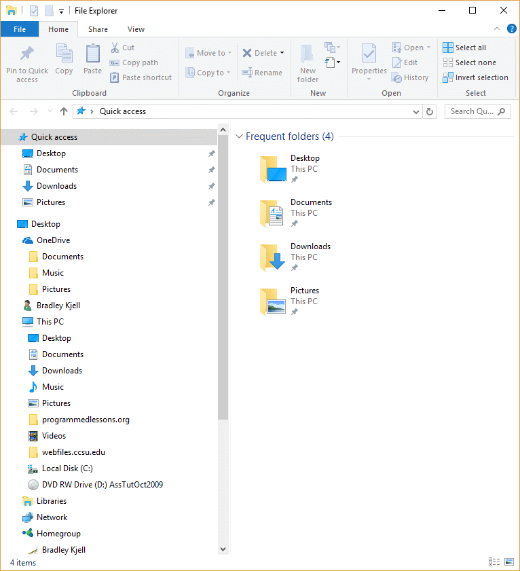Switch to details view in status bar
The width and height of the screenshot is (520, 571).
tap(494, 562)
